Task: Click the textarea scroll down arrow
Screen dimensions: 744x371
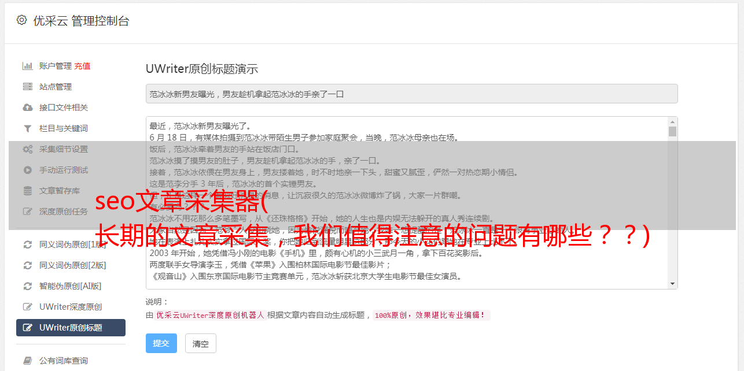Action: click(x=672, y=284)
